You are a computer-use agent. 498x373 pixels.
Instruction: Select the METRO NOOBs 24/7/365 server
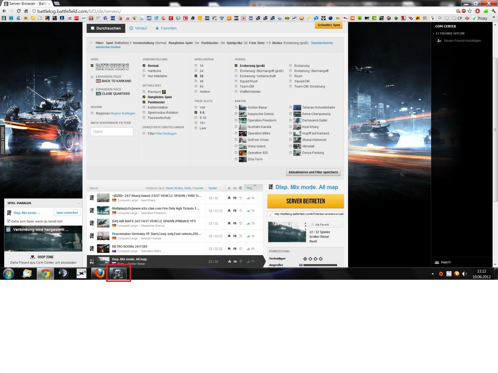175,249
